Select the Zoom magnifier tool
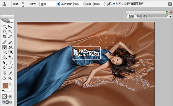This screenshot has width=173, height=106. coord(10,78)
